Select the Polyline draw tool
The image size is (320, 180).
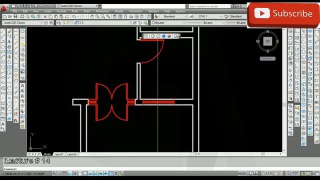[3, 41]
